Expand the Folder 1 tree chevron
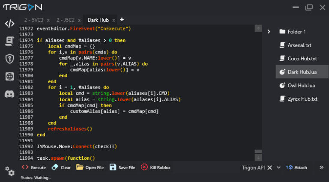The width and height of the screenshot is (329, 182). coord(269,32)
